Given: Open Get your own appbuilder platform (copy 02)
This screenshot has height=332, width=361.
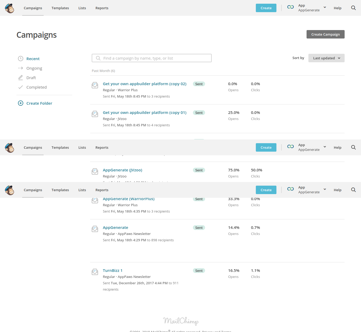Looking at the screenshot, I should pyautogui.click(x=145, y=84).
